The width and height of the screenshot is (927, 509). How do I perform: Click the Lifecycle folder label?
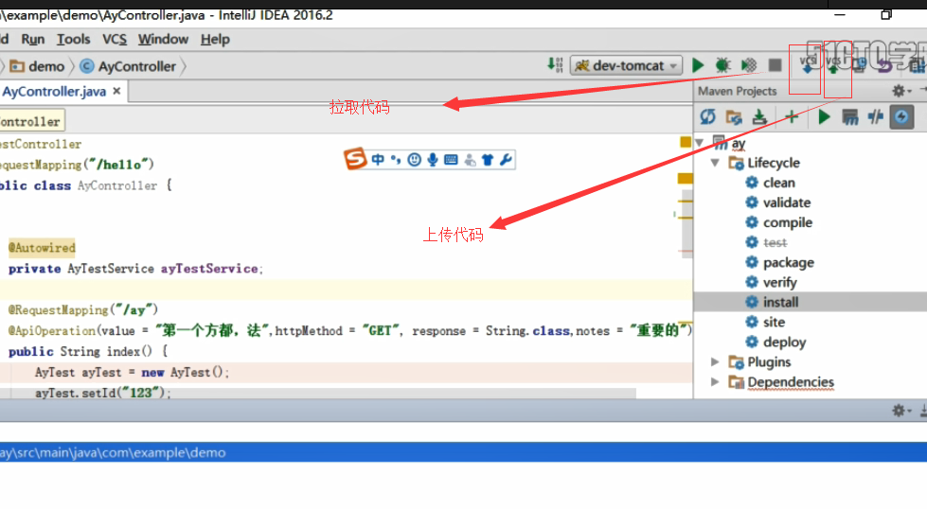(774, 163)
